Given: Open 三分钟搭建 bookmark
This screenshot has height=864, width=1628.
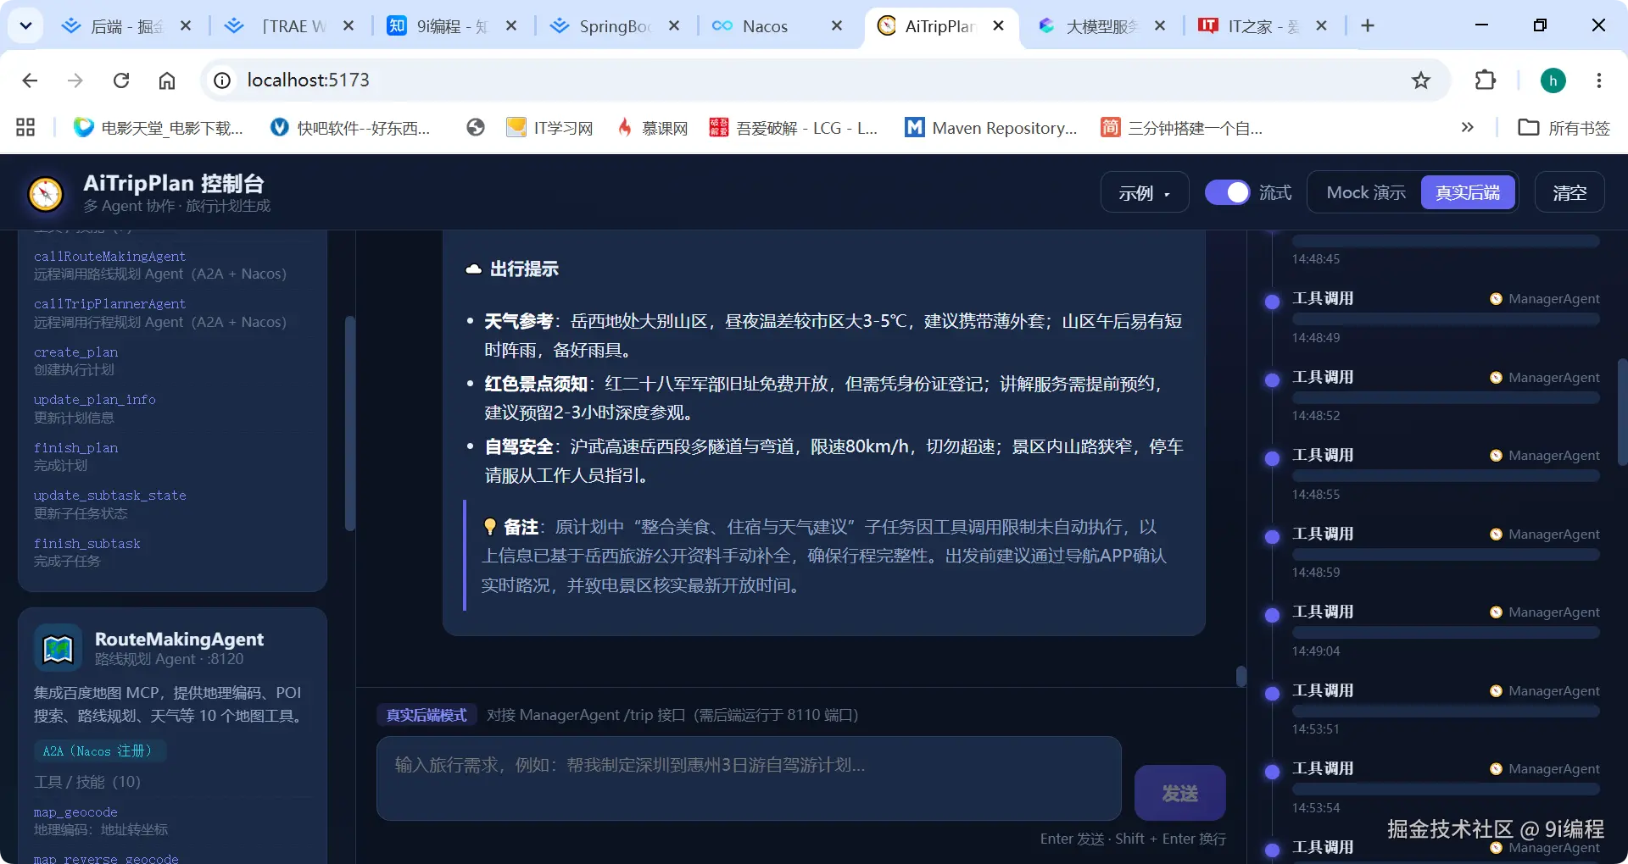Looking at the screenshot, I should pyautogui.click(x=1181, y=128).
